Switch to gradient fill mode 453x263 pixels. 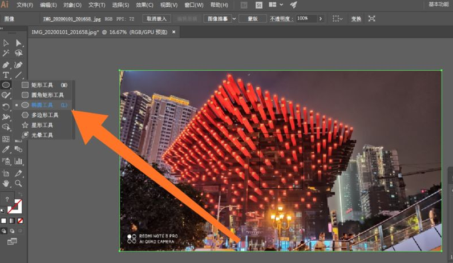[x=11, y=220]
